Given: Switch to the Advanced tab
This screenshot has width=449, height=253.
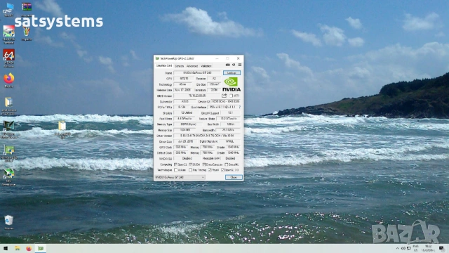Looking at the screenshot, I should click(192, 66).
